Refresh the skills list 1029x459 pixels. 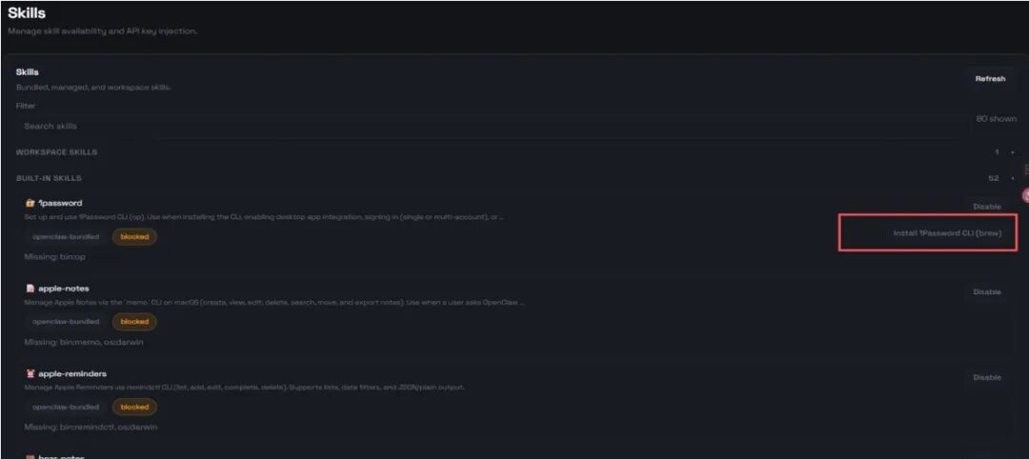(990, 79)
